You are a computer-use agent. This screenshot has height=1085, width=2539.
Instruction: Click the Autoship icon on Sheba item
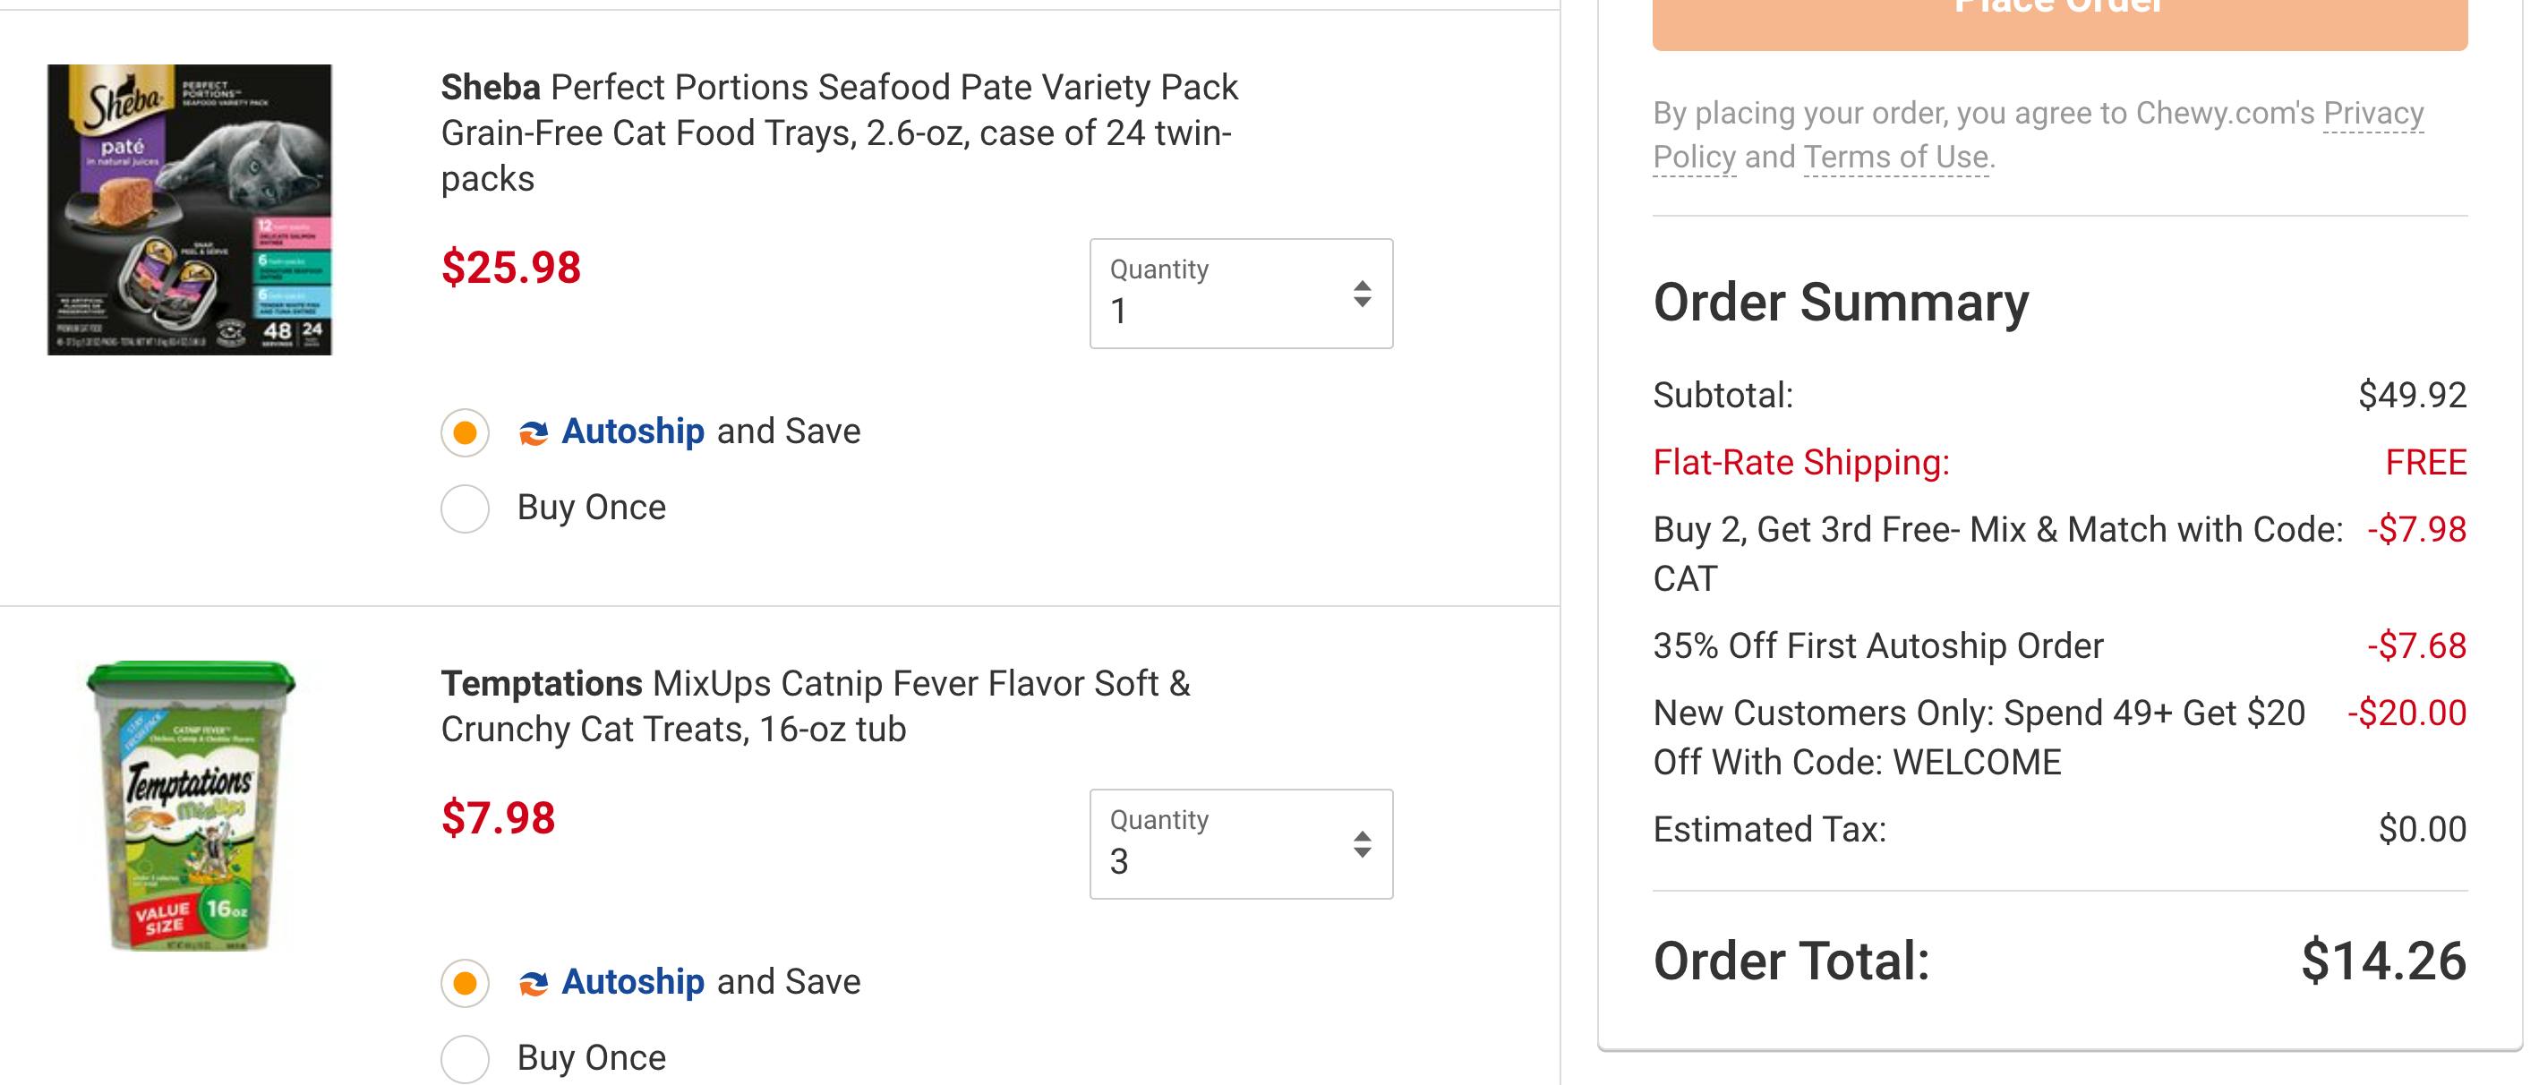pyautogui.click(x=534, y=432)
